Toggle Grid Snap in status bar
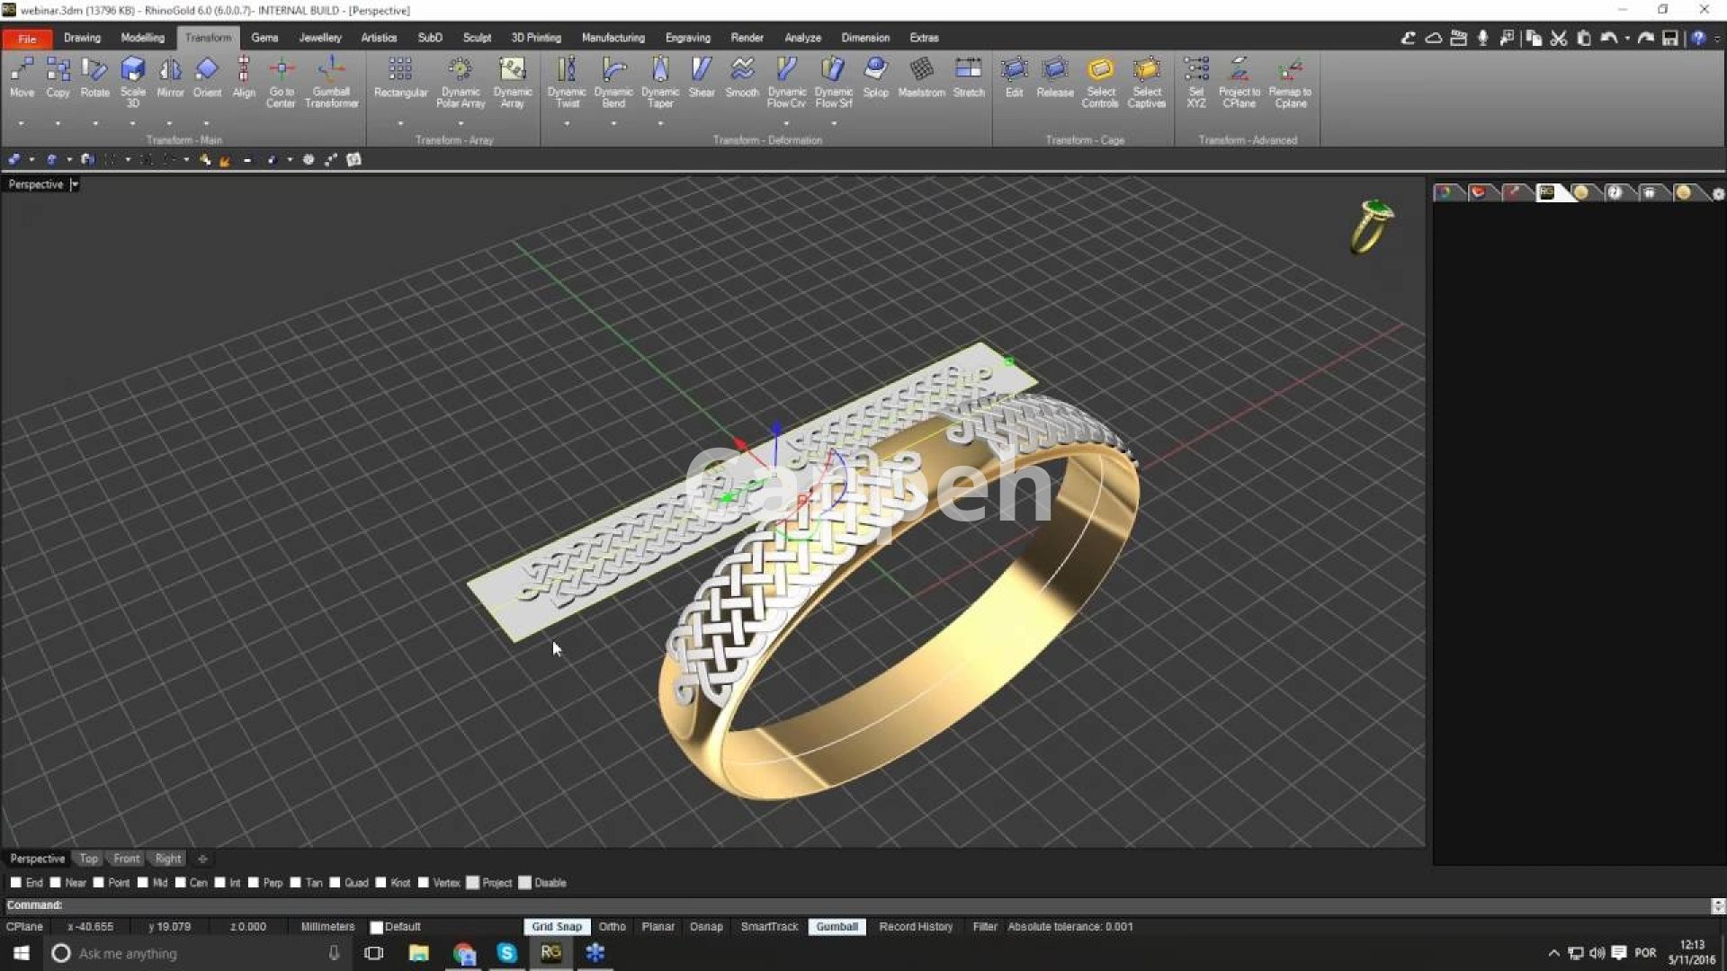This screenshot has width=1727, height=971. coord(556,927)
